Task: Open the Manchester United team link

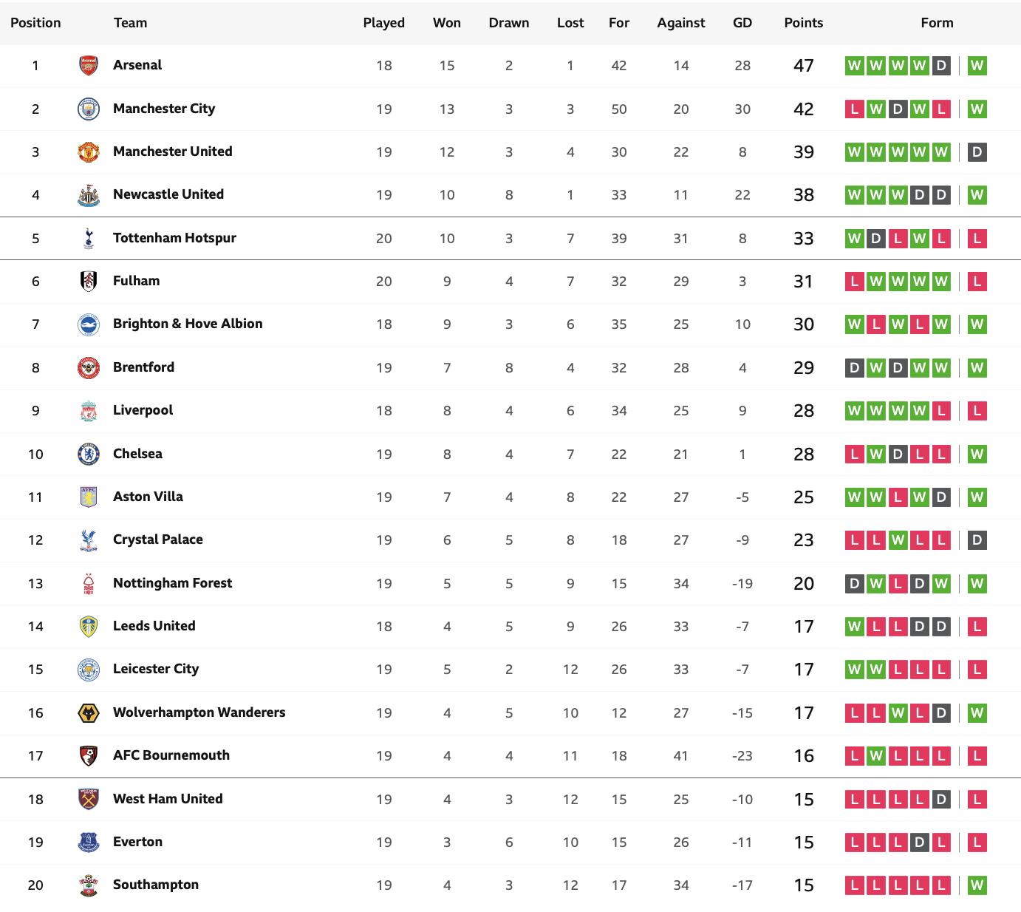Action: coord(173,152)
